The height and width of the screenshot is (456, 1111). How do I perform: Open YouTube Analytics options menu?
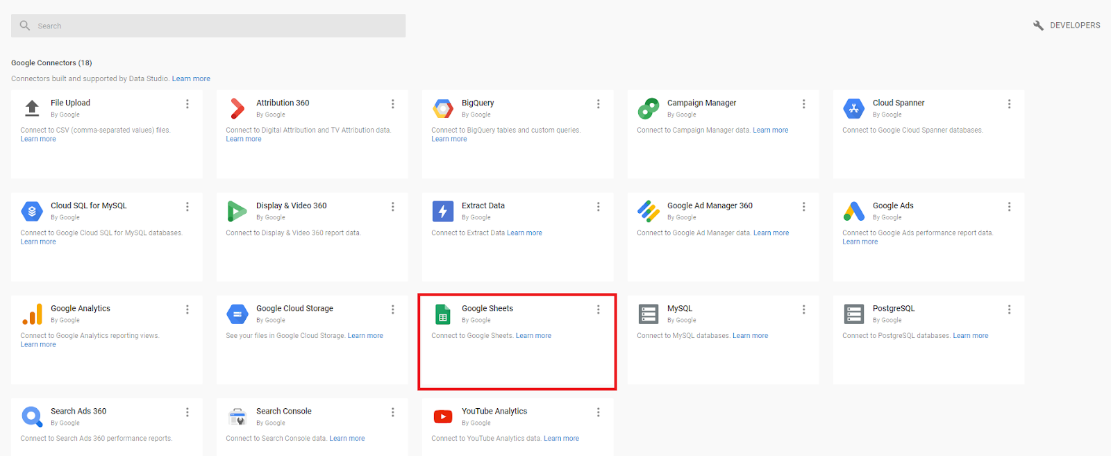tap(598, 412)
